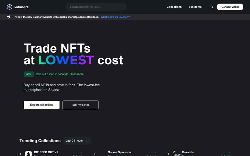The width and height of the screenshot is (250, 156).
Task: Open the Take out a loan Read more link
Action: click(59, 74)
